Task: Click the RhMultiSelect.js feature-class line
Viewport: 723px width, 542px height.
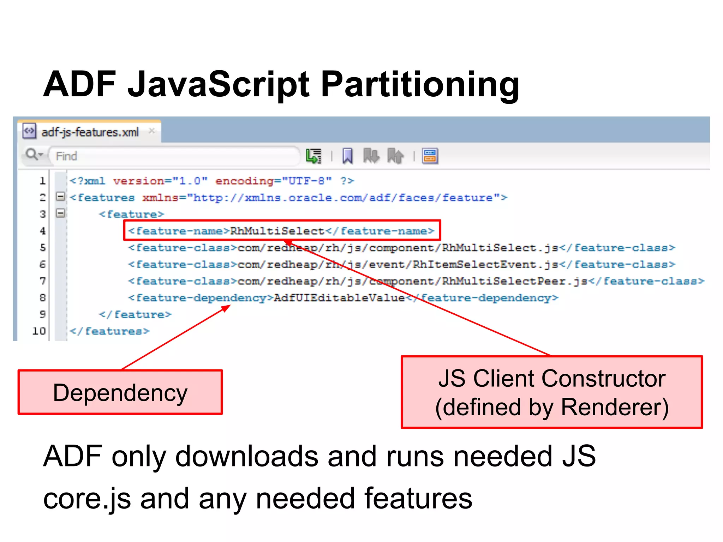Action: tap(401, 248)
